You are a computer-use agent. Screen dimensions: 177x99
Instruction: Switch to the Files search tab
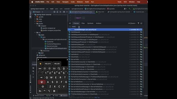point(83,23)
